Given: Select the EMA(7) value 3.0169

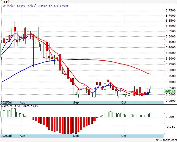Looking at the screenshot, I should [x=64, y=6].
